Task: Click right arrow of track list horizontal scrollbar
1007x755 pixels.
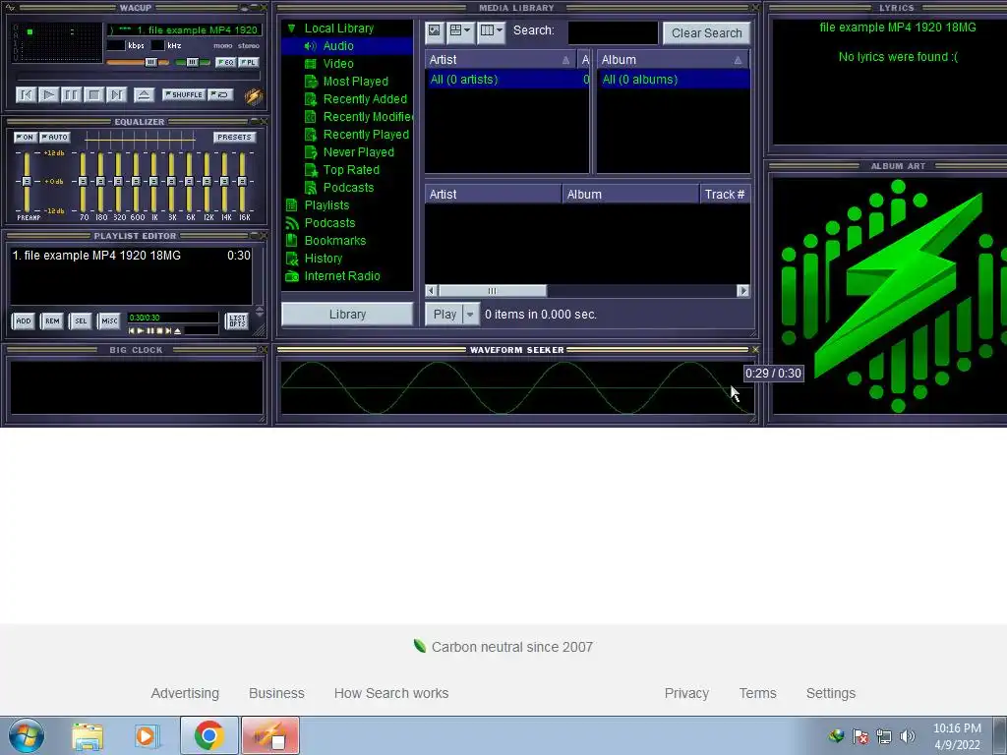Action: pyautogui.click(x=743, y=291)
